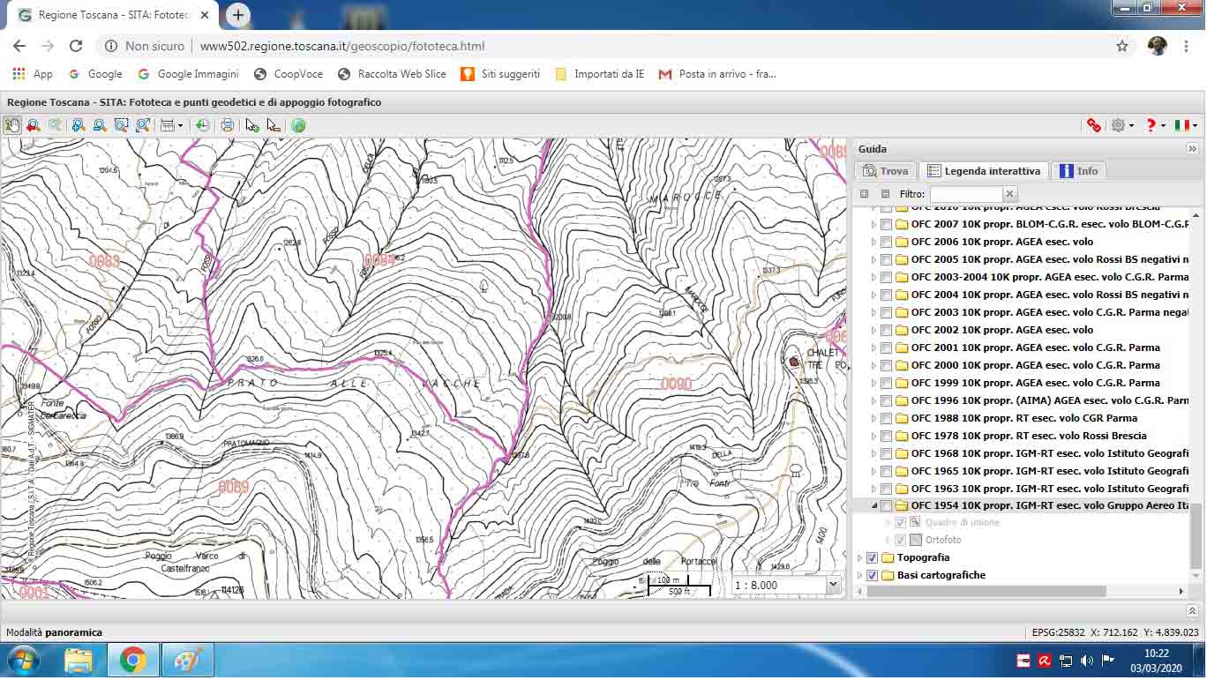Collapse the OFC 1954 layer group
Viewport: 1207px width, 680px height.
(x=874, y=506)
